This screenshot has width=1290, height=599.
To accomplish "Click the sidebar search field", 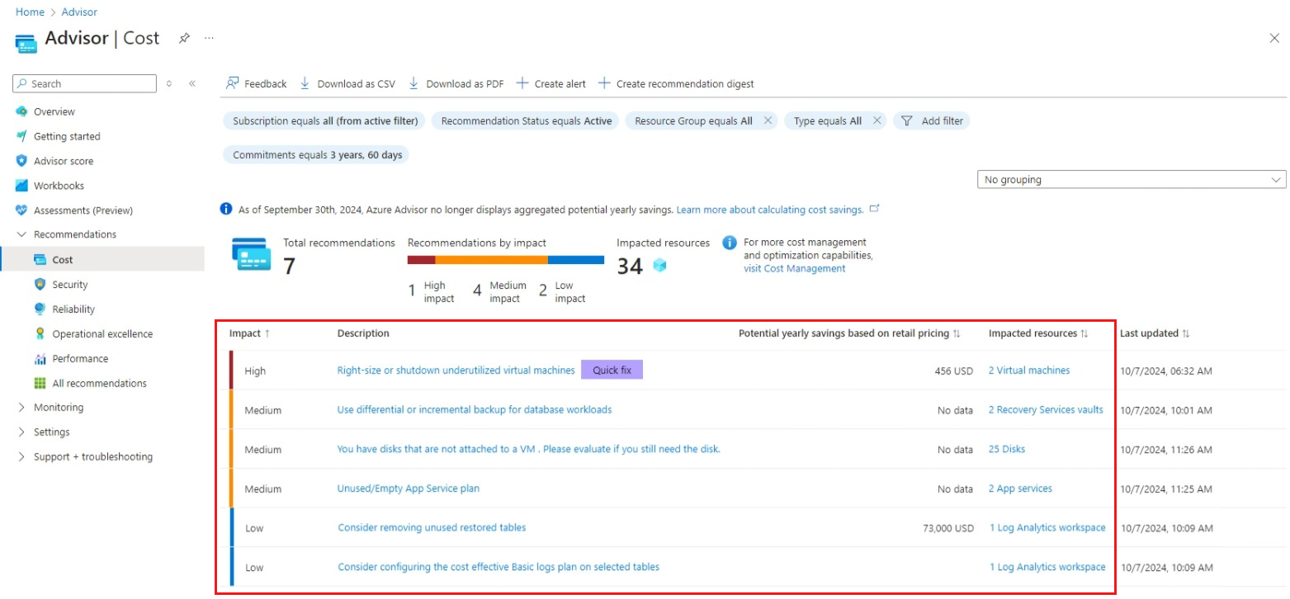I will tap(84, 83).
